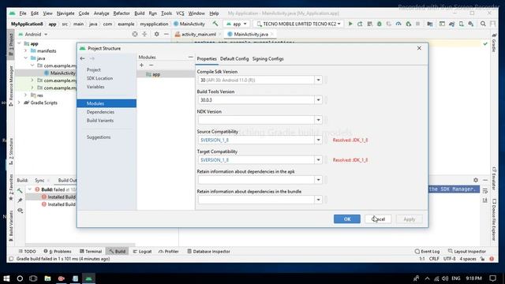Open Compile Sdk Version dropdown
Image resolution: width=505 pixels, height=284 pixels.
(x=318, y=80)
